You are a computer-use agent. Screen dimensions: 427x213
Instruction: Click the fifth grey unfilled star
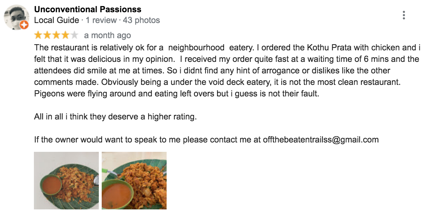click(x=74, y=35)
